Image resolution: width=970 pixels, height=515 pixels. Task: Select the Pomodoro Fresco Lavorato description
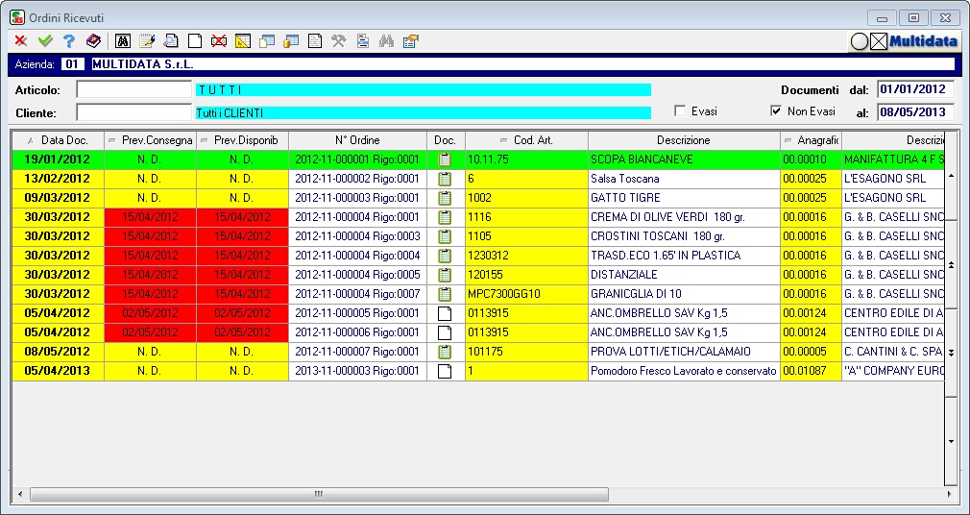point(684,371)
